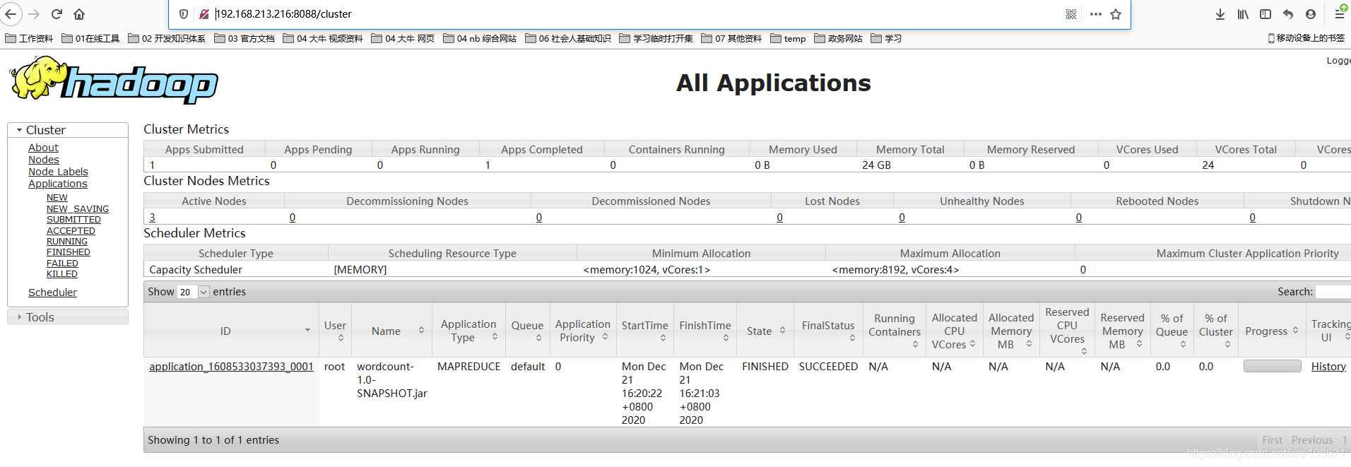Viewport: 1351px width, 467px height.
Task: Collapse the Cluster sidebar section
Action: [68, 130]
